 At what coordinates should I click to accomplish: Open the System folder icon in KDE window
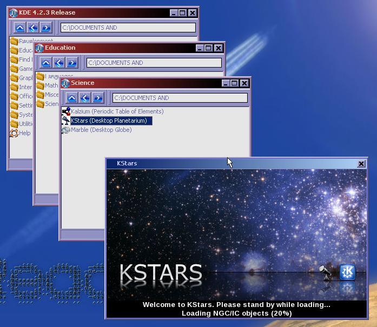pyautogui.click(x=14, y=115)
